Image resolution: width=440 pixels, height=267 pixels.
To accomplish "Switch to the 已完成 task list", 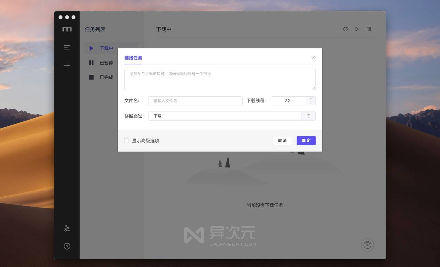I will click(x=106, y=77).
